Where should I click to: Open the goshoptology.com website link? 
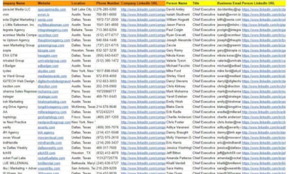(51, 117)
